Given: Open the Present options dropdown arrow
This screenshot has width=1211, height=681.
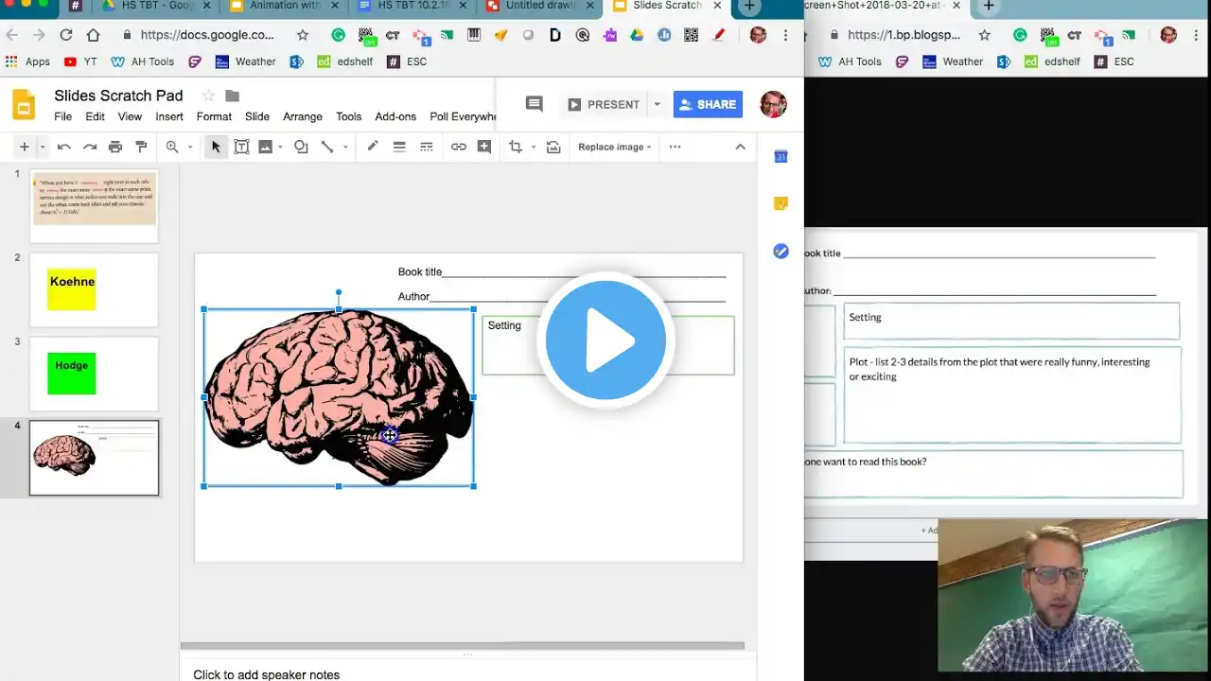Looking at the screenshot, I should click(657, 104).
